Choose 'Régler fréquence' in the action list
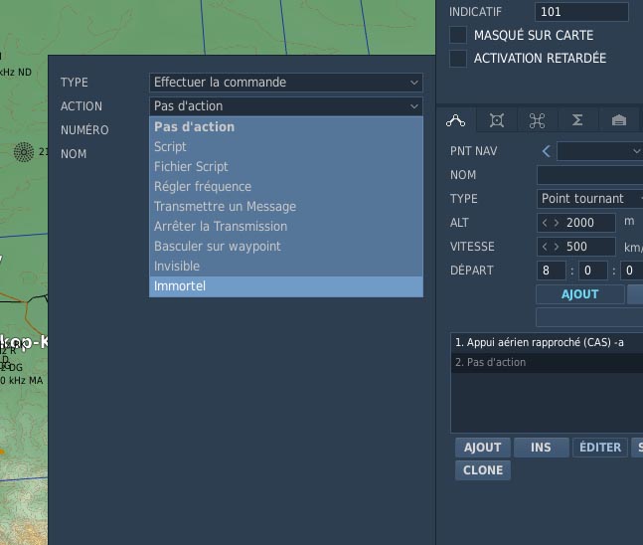 coord(286,187)
